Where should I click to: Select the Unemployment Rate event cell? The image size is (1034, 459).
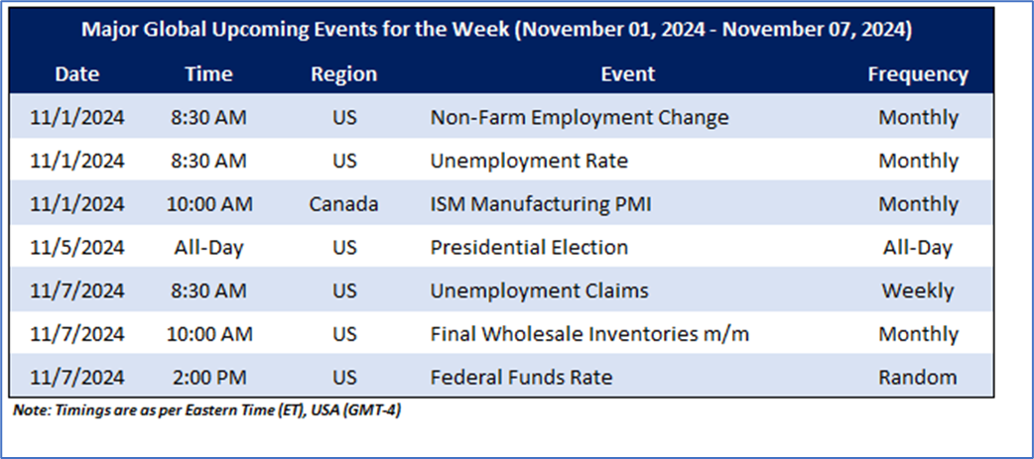tap(529, 161)
